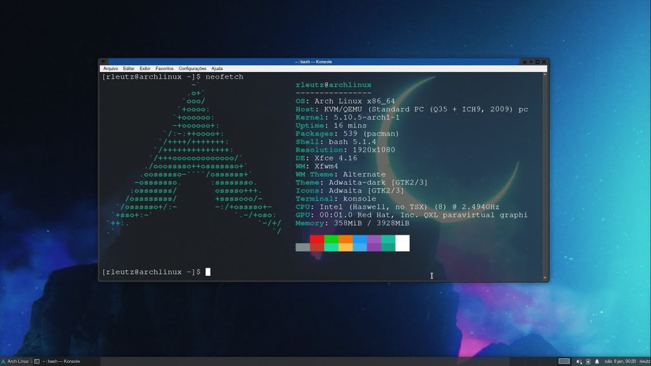
Task: Click the Konsole terminal icon in the taskbar
Action: [36, 361]
